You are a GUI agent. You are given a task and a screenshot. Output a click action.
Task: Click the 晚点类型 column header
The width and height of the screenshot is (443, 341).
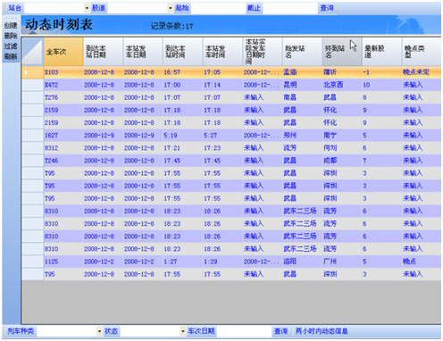[x=422, y=52]
